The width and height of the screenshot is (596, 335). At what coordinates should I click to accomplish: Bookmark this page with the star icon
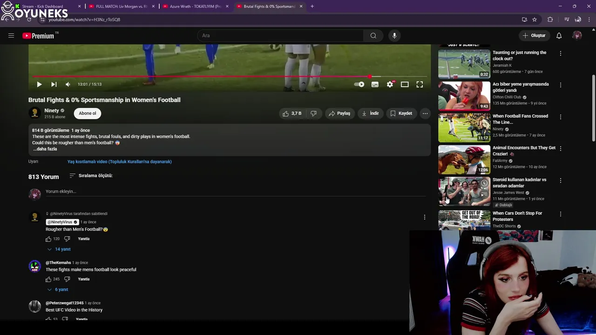pos(535,20)
